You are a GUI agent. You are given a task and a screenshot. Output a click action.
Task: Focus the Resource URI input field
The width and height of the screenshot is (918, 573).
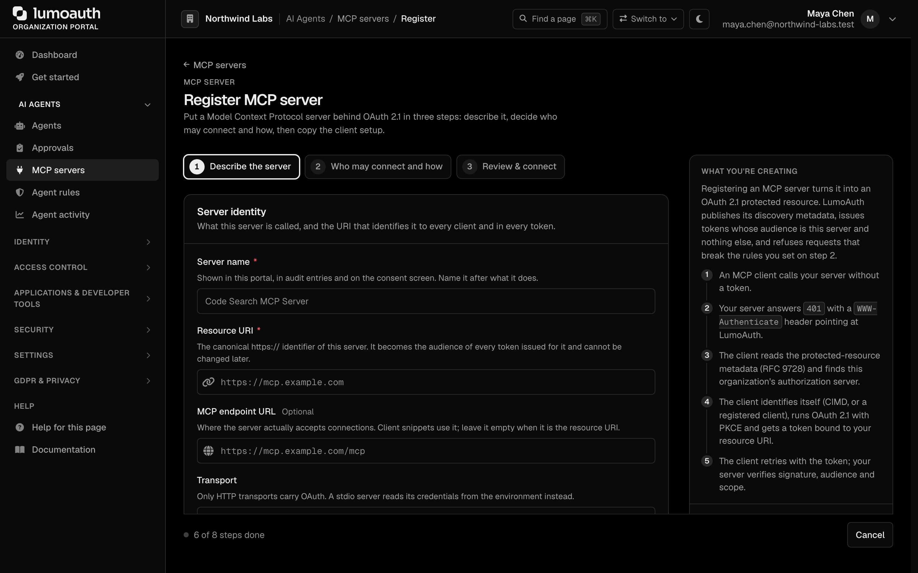[x=426, y=382]
